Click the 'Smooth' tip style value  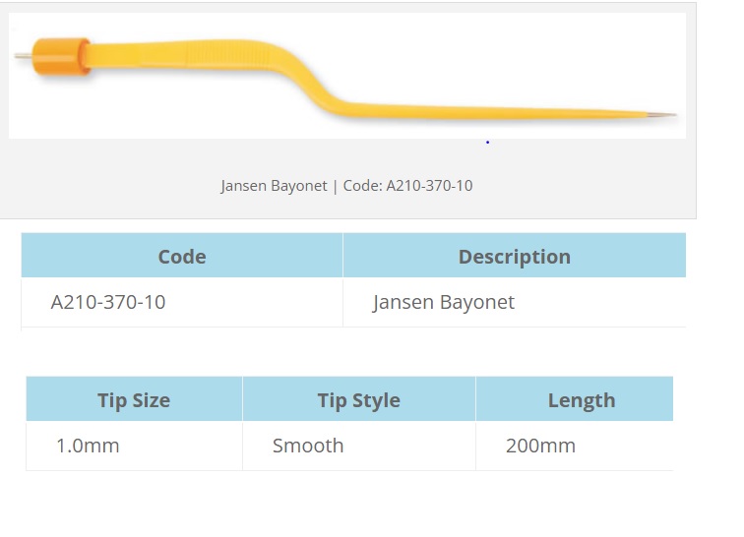[308, 446]
